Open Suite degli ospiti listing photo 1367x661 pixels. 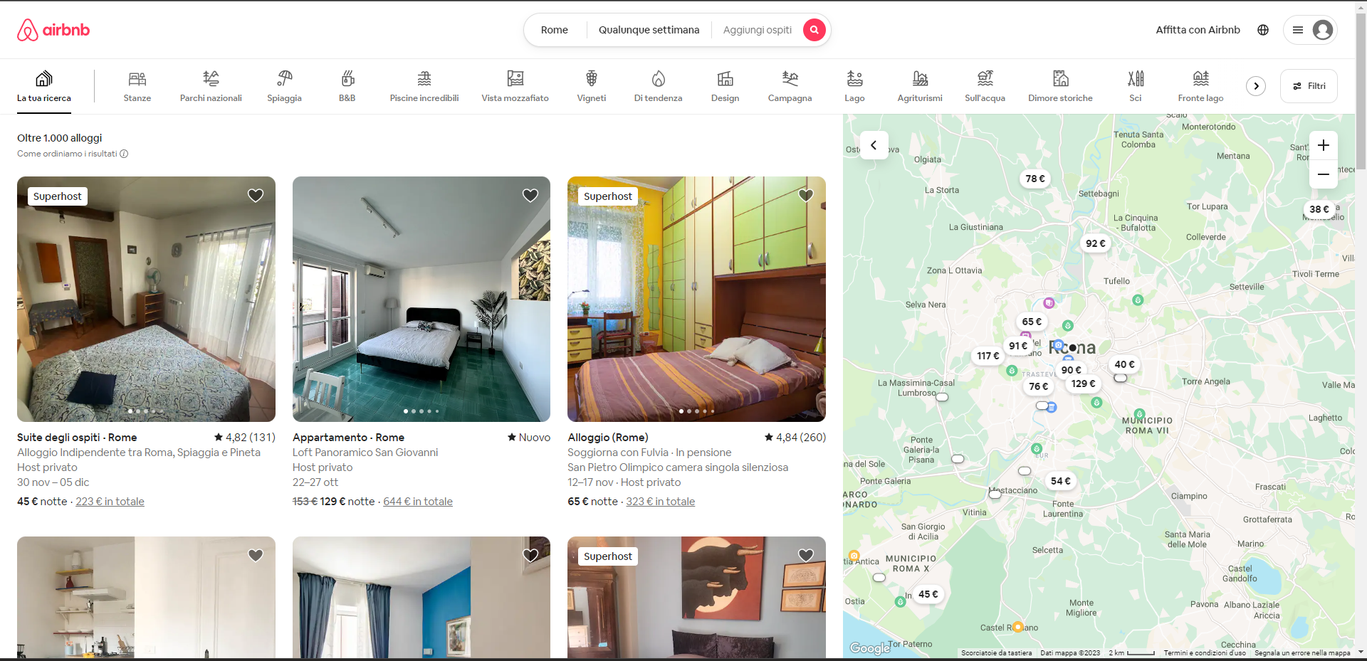point(146,299)
